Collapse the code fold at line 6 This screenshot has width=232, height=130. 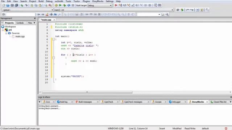click(54, 39)
